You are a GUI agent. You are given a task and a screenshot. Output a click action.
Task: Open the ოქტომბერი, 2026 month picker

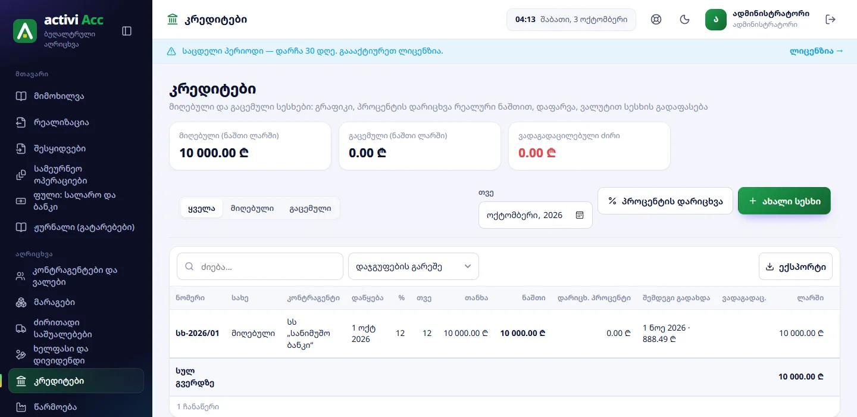point(536,215)
